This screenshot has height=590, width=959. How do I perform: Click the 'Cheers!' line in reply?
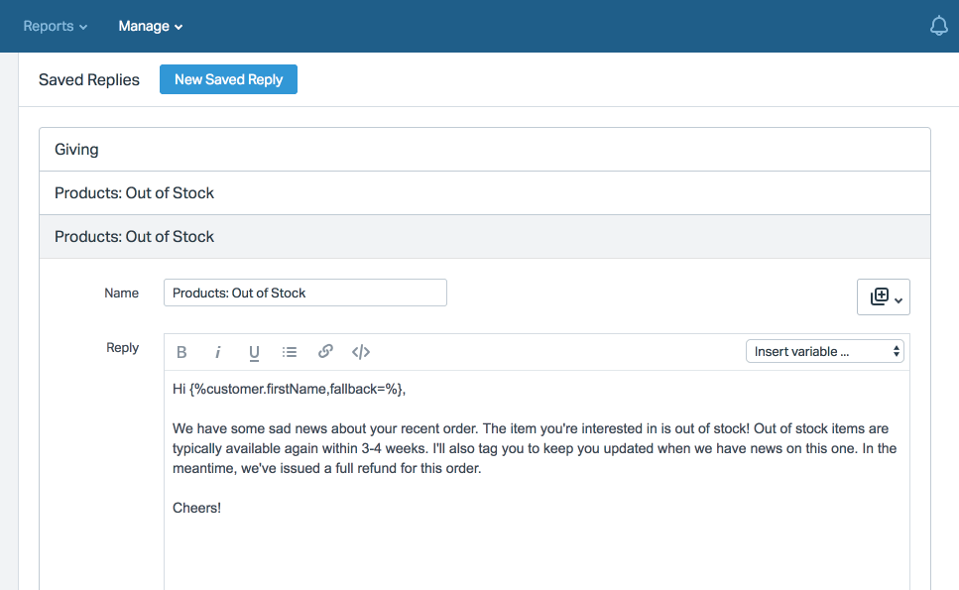coord(196,508)
